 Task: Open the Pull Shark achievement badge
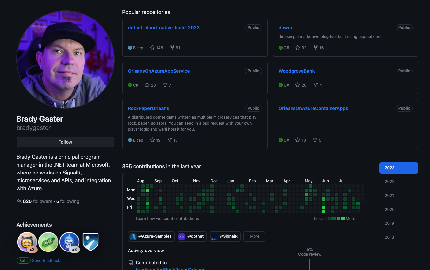pyautogui.click(x=69, y=242)
